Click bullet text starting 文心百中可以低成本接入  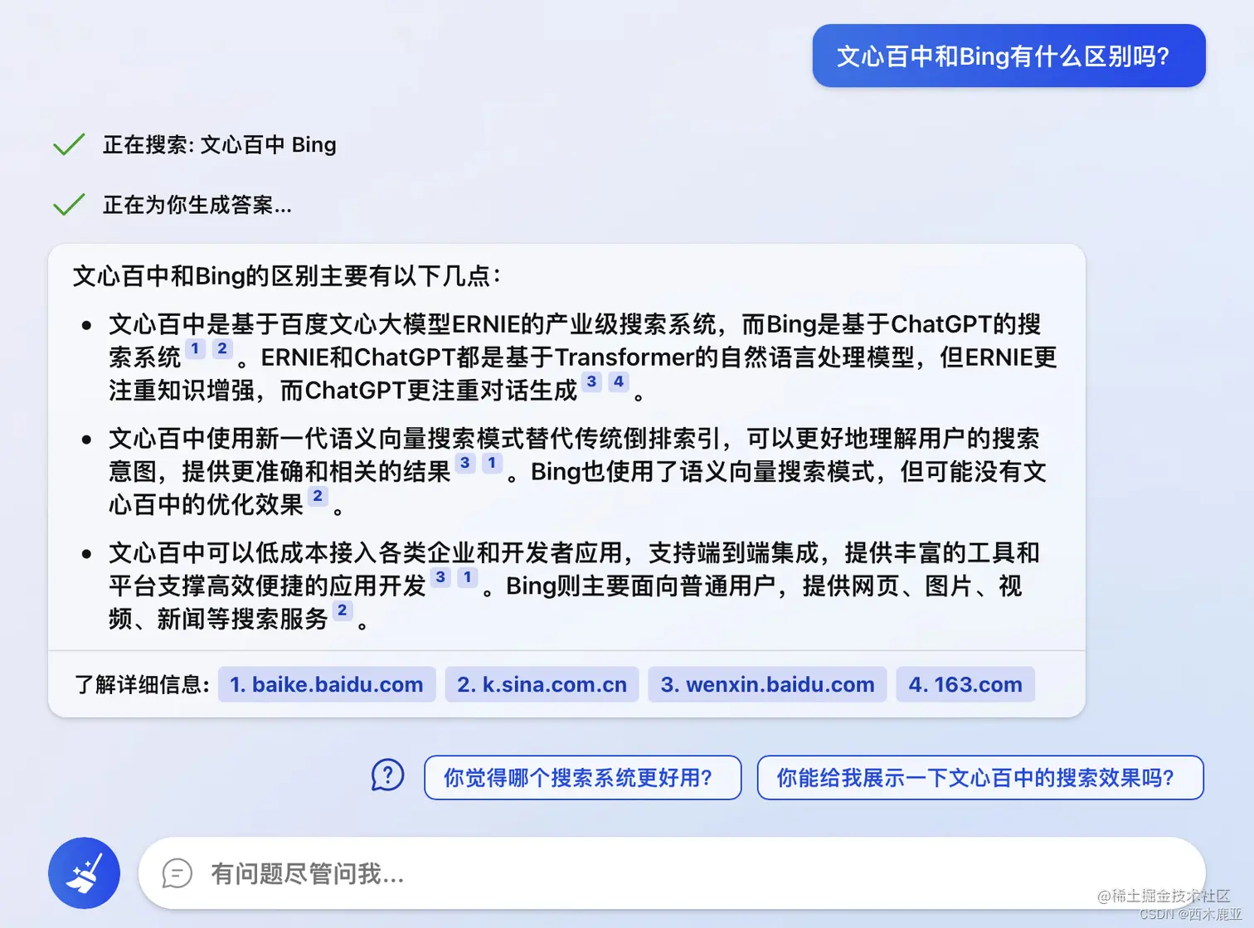(574, 585)
